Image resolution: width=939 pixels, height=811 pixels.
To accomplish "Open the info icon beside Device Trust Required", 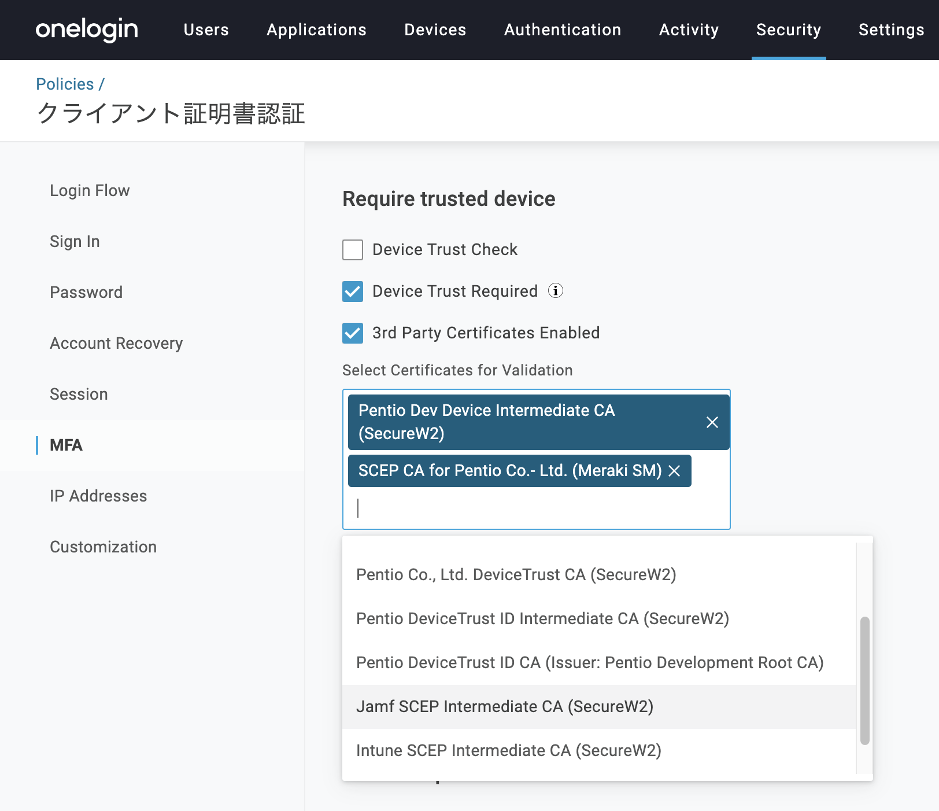I will [556, 290].
